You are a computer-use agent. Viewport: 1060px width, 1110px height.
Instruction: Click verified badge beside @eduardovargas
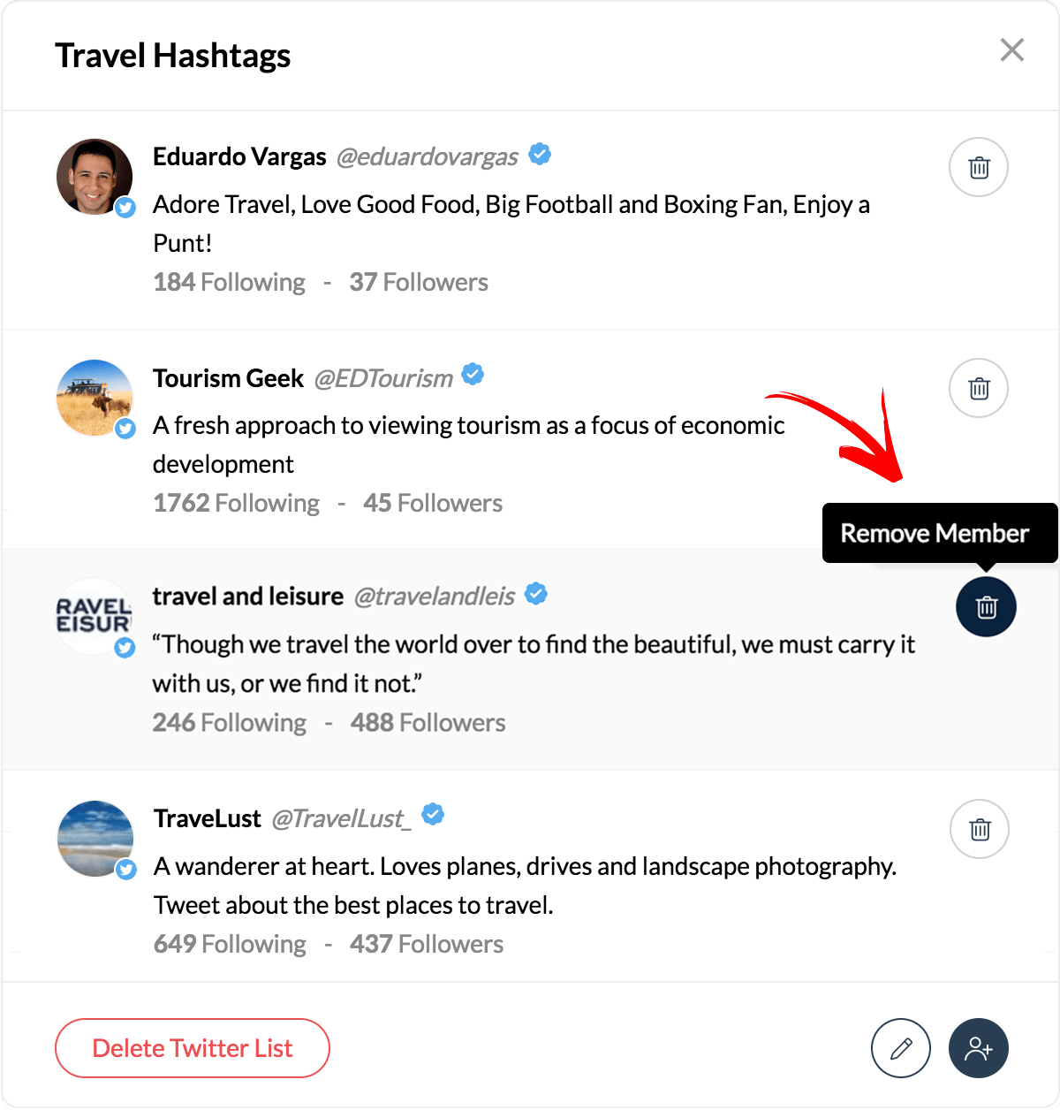(x=540, y=155)
